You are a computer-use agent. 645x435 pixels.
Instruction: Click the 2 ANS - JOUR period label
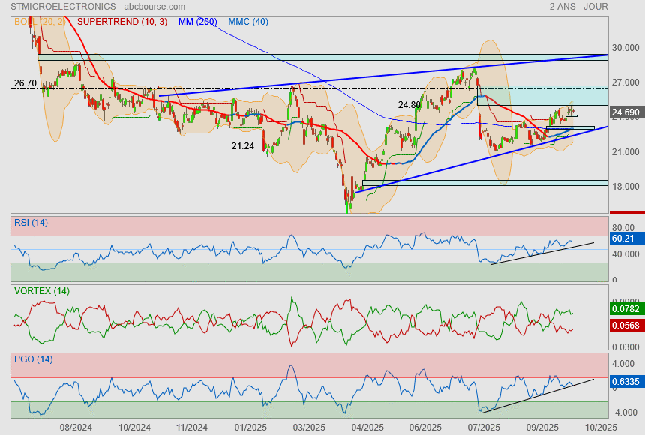click(x=577, y=6)
